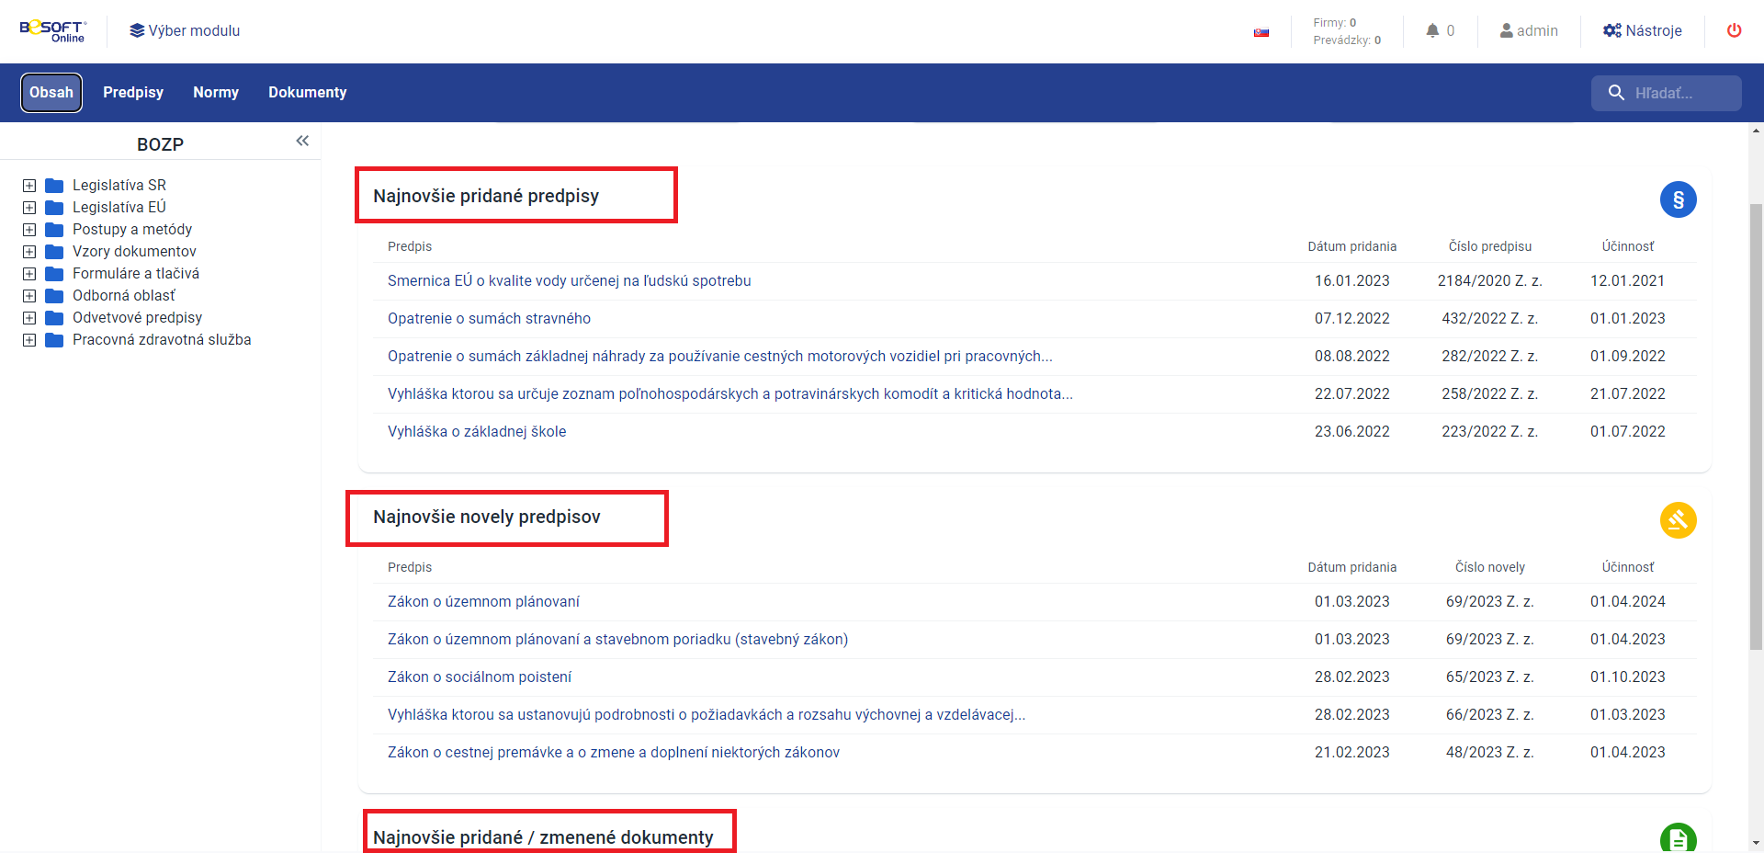Click the notification bell icon
The width and height of the screenshot is (1764, 853).
tap(1432, 30)
